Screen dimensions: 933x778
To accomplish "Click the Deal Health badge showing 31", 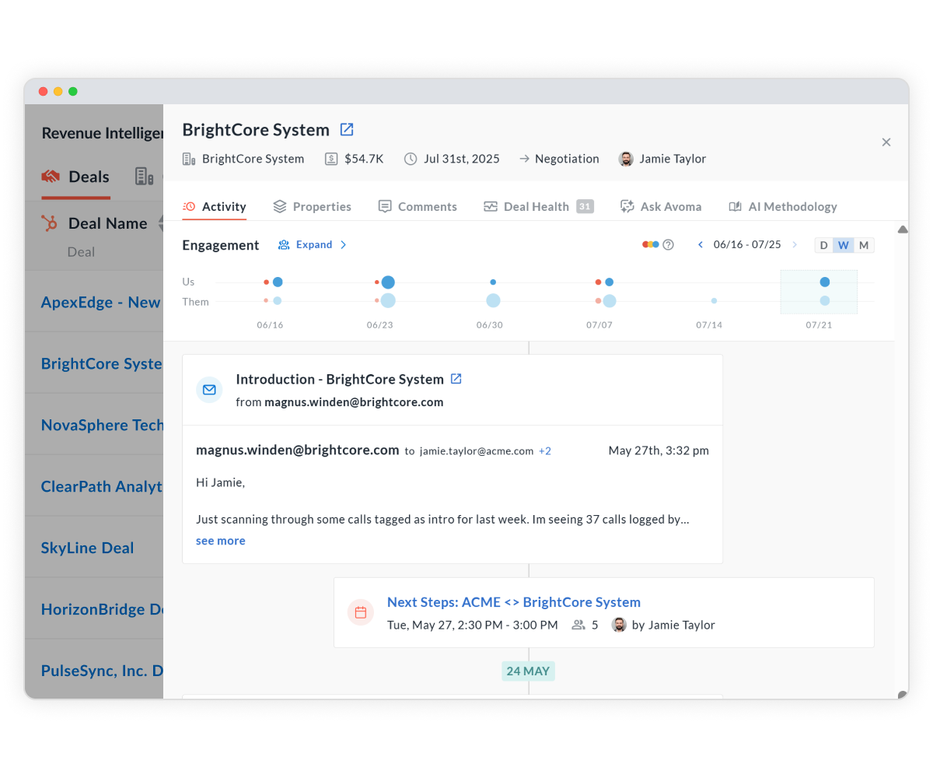I will [x=585, y=207].
